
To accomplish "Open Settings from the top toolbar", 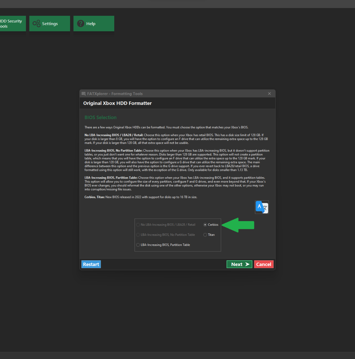I will click(50, 24).
